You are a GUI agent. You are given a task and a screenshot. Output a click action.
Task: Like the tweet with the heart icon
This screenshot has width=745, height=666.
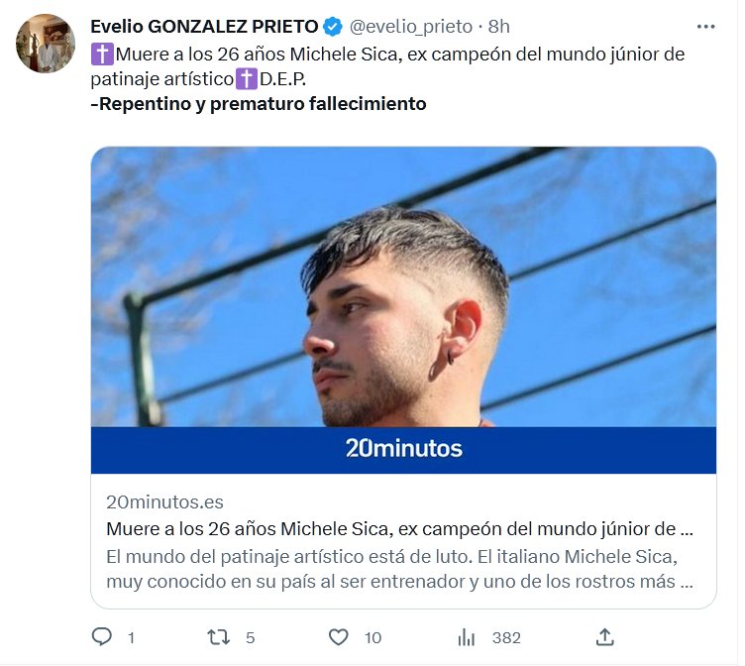click(x=339, y=636)
